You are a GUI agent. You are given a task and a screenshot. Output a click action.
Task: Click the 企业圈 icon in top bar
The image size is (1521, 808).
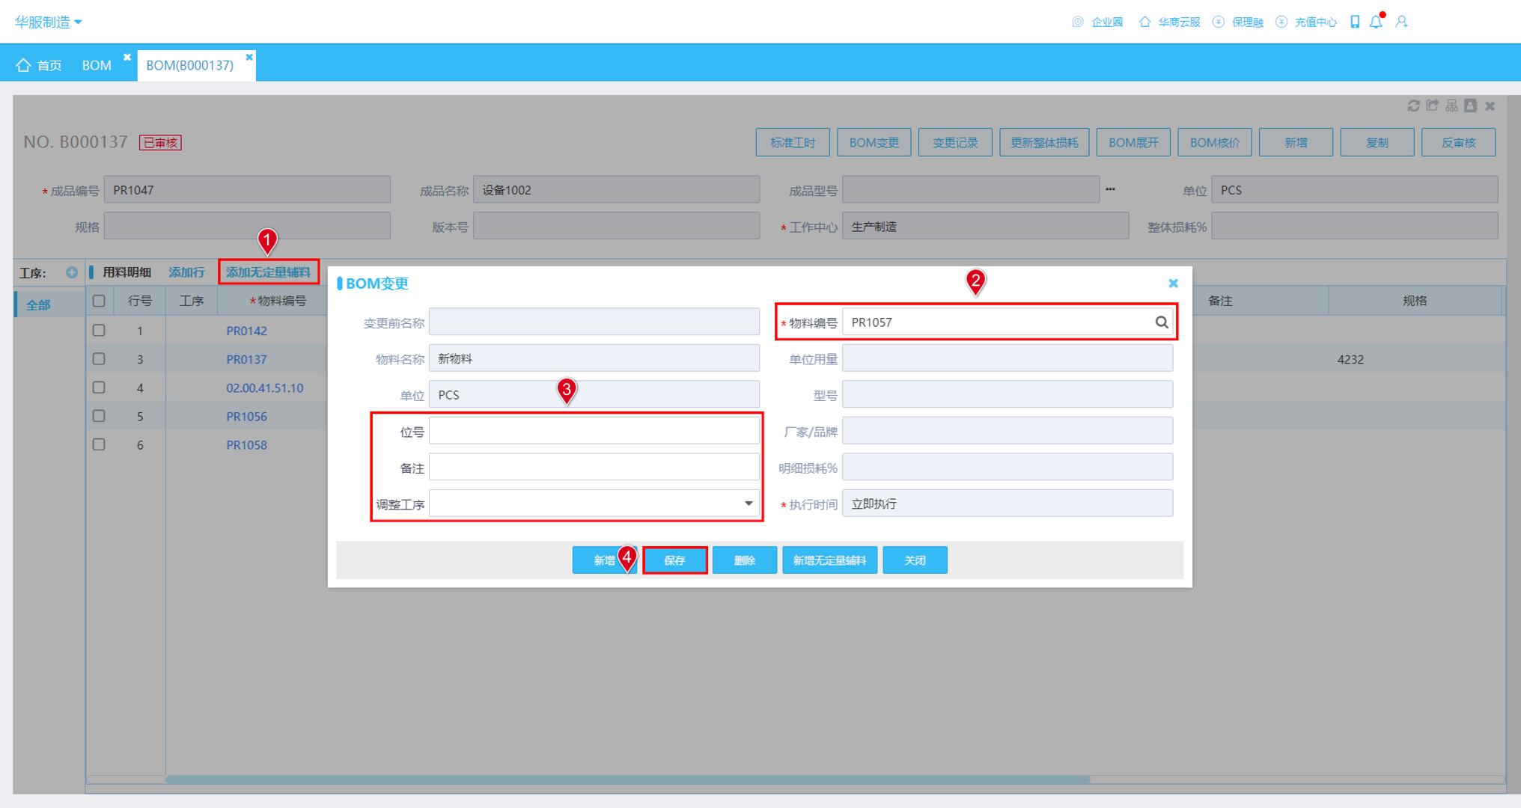1077,22
